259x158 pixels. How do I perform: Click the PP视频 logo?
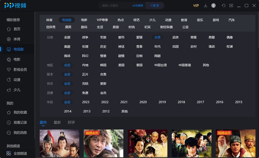click(15, 5)
